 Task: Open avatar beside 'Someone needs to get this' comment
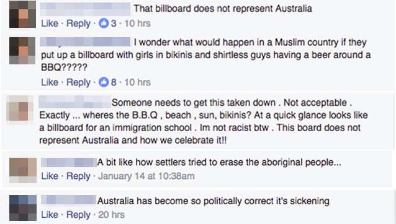click(20, 110)
